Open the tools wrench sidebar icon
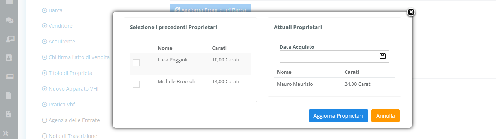This screenshot has width=496, height=139. [x=9, y=133]
